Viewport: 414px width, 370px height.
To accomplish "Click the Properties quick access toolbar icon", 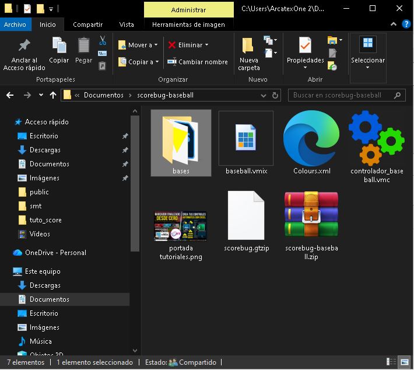I will [x=27, y=9].
